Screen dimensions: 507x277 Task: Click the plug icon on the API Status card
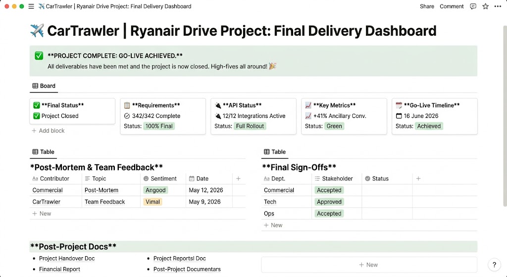point(218,105)
